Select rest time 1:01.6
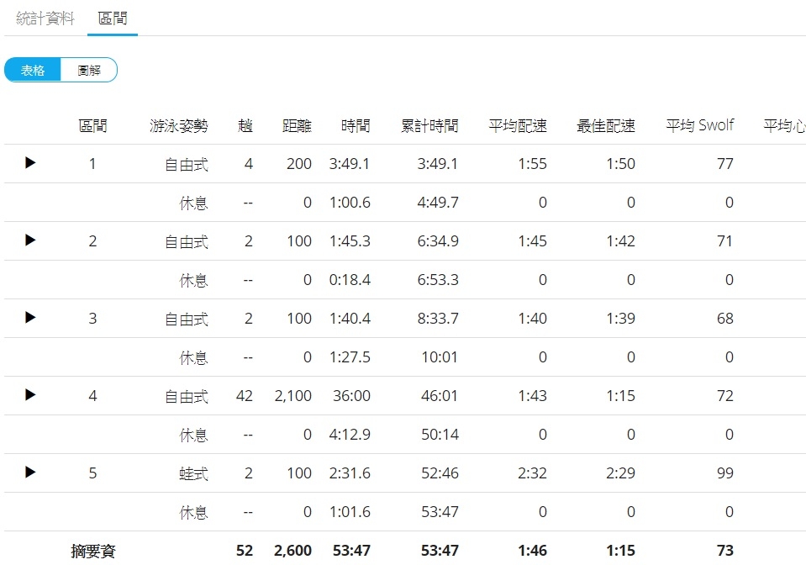Viewport: 806px width, 565px height. (x=350, y=512)
